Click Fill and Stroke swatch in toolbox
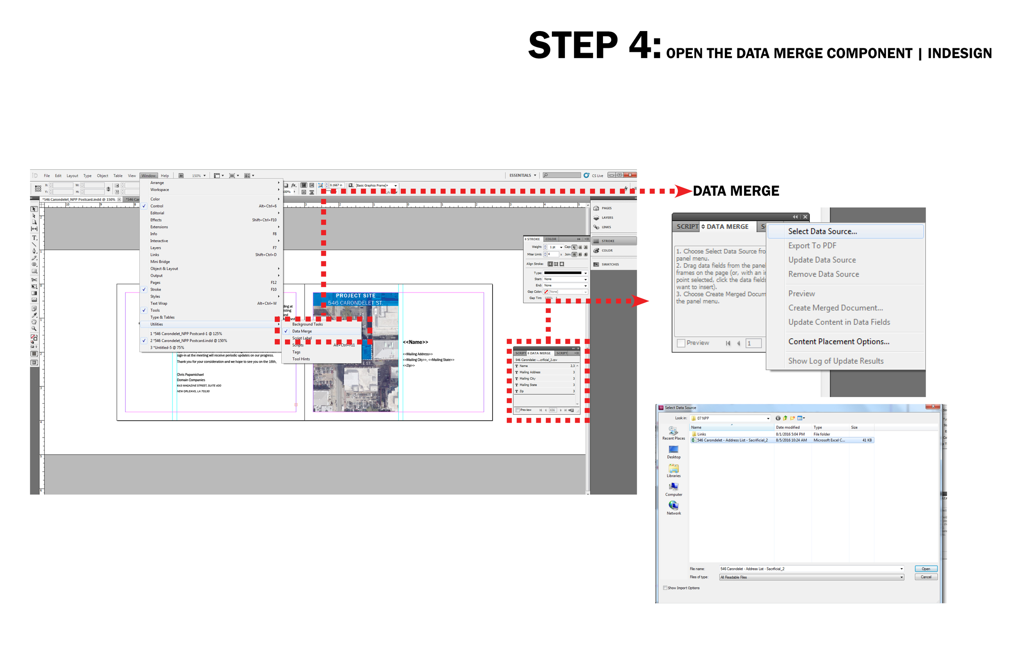Image resolution: width=1022 pixels, height=661 pixels. click(x=34, y=338)
